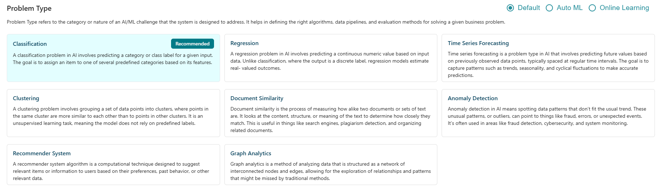Click the Graph Analytics description paragraph

click(330, 171)
